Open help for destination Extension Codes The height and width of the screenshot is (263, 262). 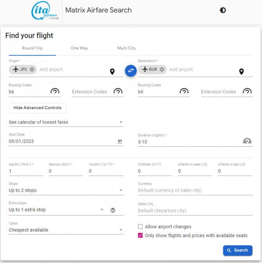247,92
